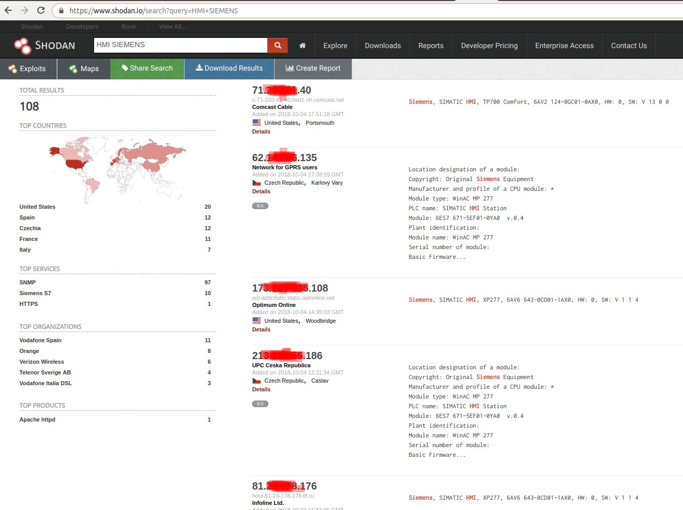
Task: Open Enterprise Access page
Action: [x=564, y=46]
